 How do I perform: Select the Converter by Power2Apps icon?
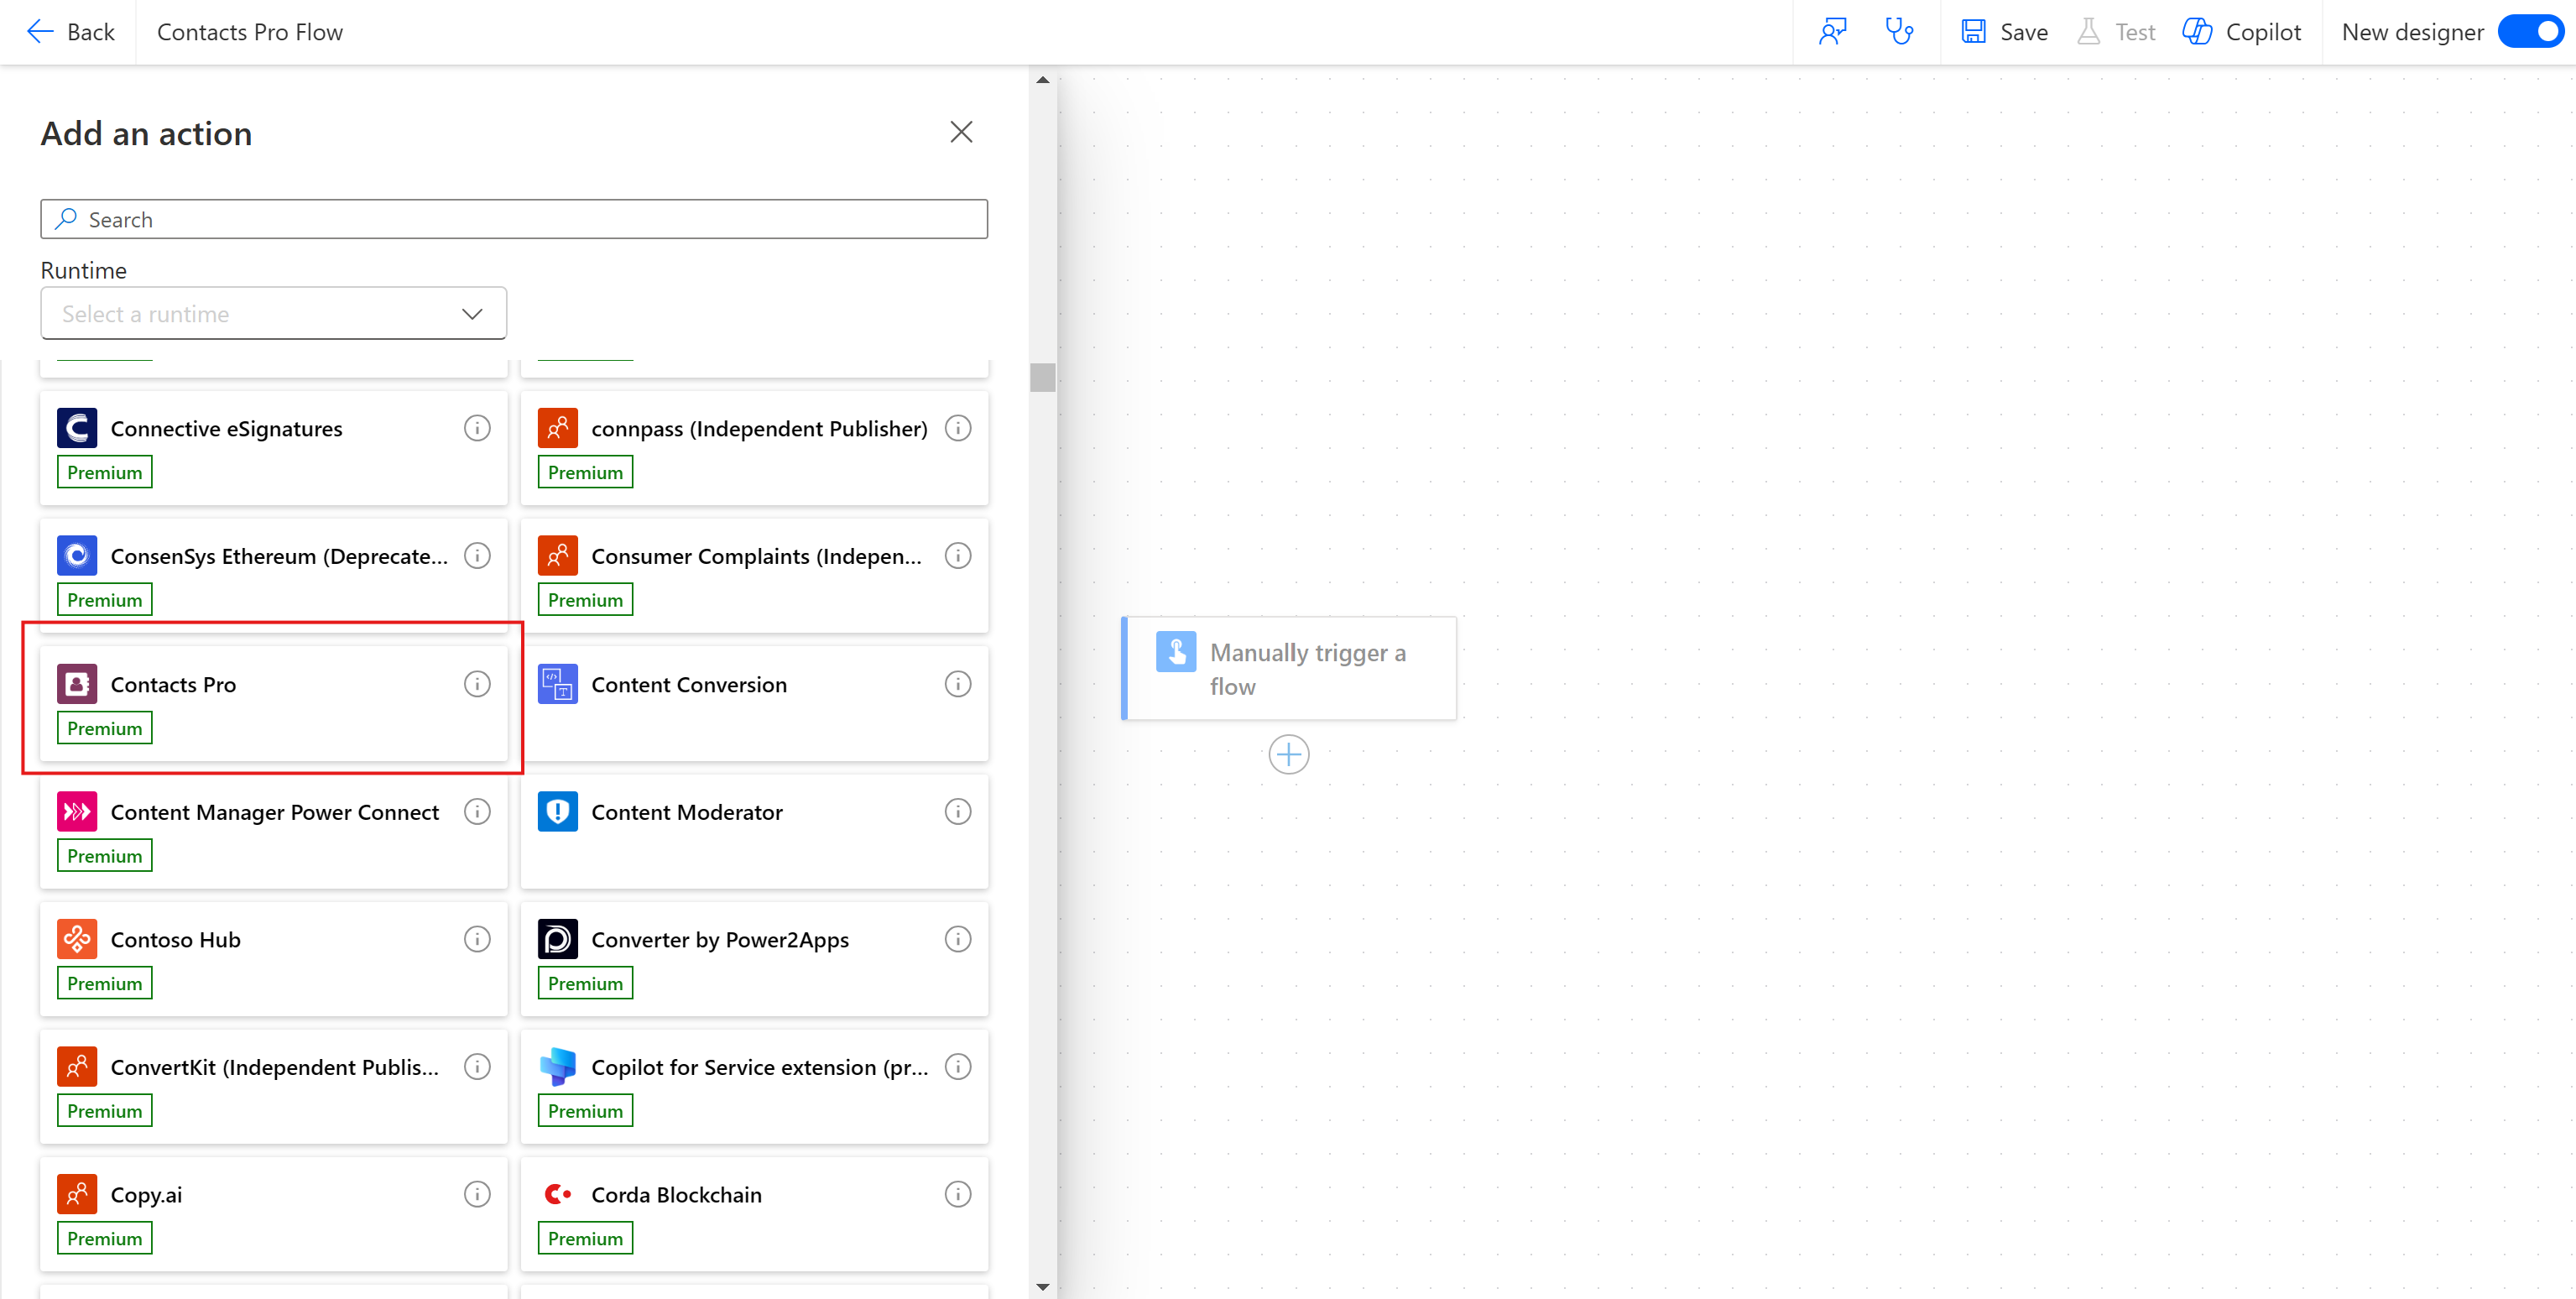pyautogui.click(x=558, y=939)
